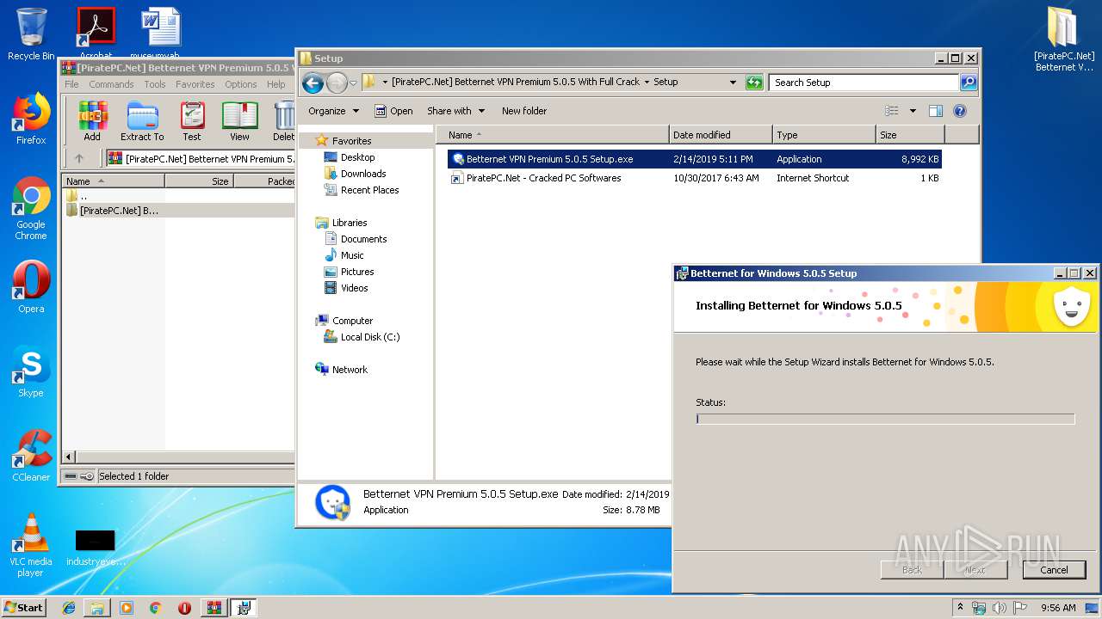Open Explorer help icon
Image resolution: width=1102 pixels, height=619 pixels.
click(x=960, y=111)
